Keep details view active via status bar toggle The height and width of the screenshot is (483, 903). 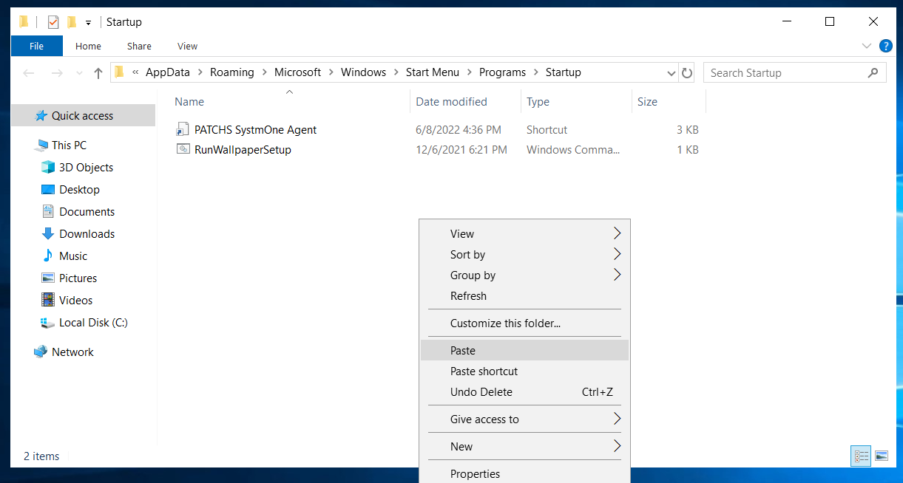(x=861, y=456)
